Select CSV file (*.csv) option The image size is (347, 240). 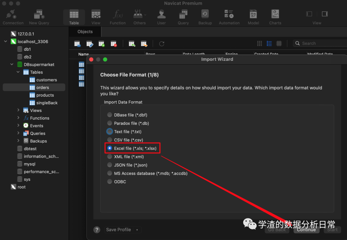(125, 140)
